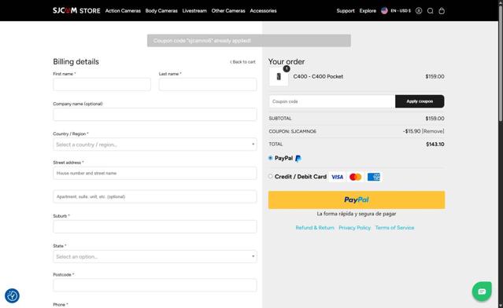Open the Refund & Return link
This screenshot has width=503, height=308.
click(x=315, y=228)
